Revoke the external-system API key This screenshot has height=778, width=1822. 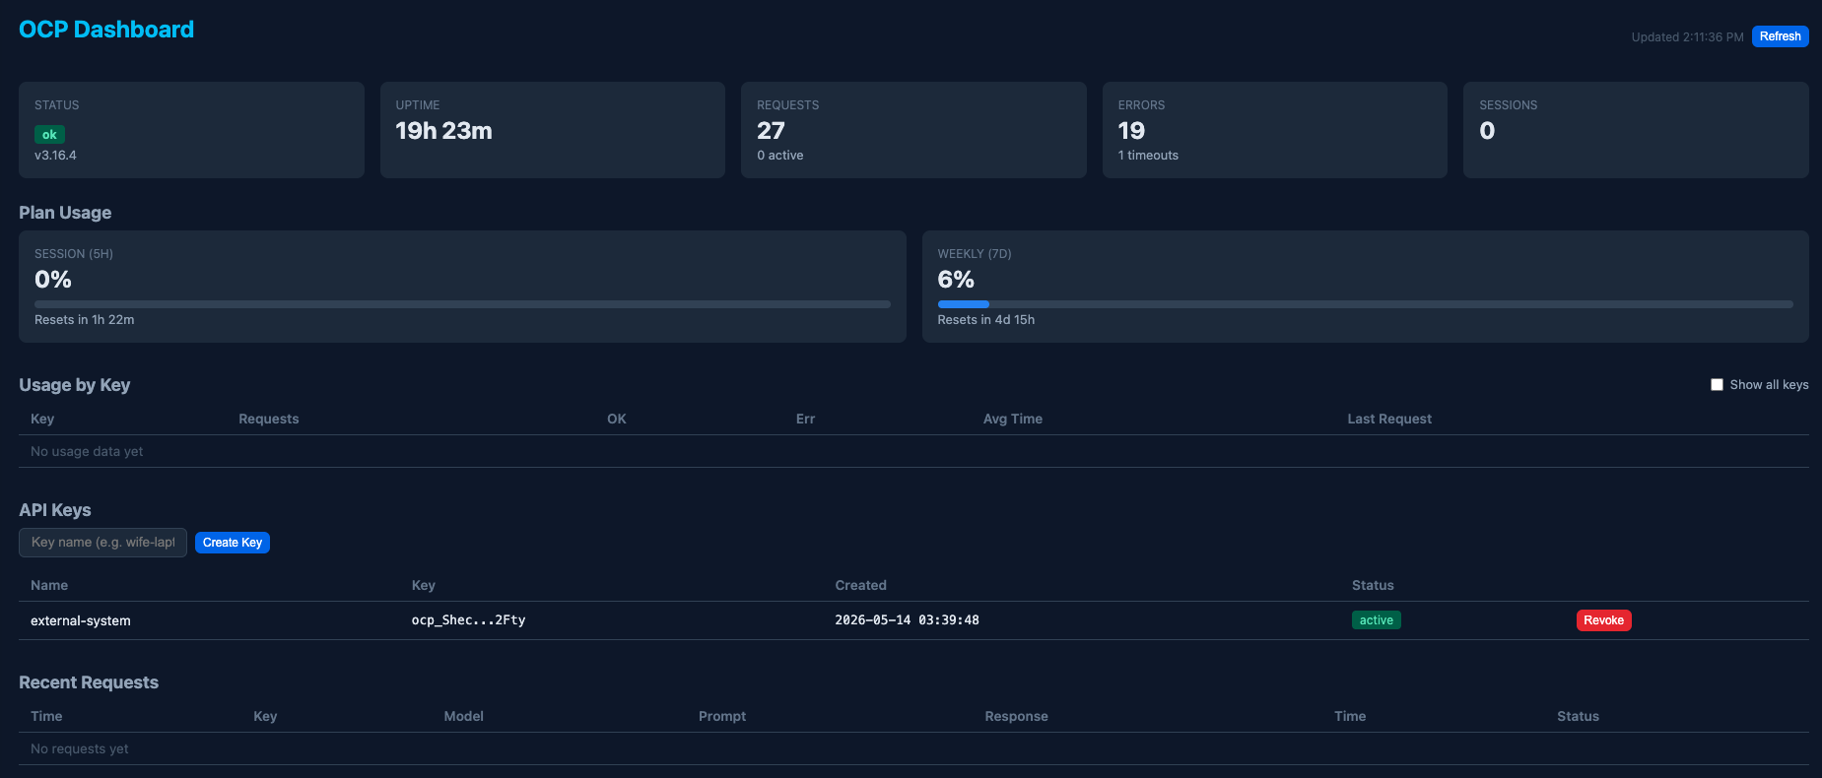click(1603, 620)
